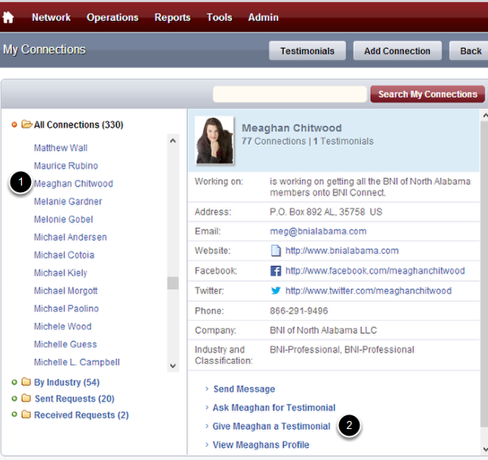Click the search connections input field

pos(290,94)
